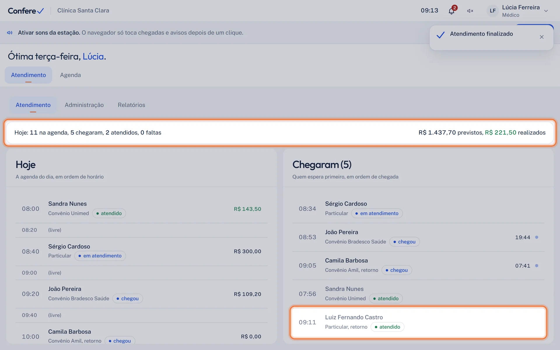Select the top Atendimento tab
560x350 pixels.
[x=28, y=75]
